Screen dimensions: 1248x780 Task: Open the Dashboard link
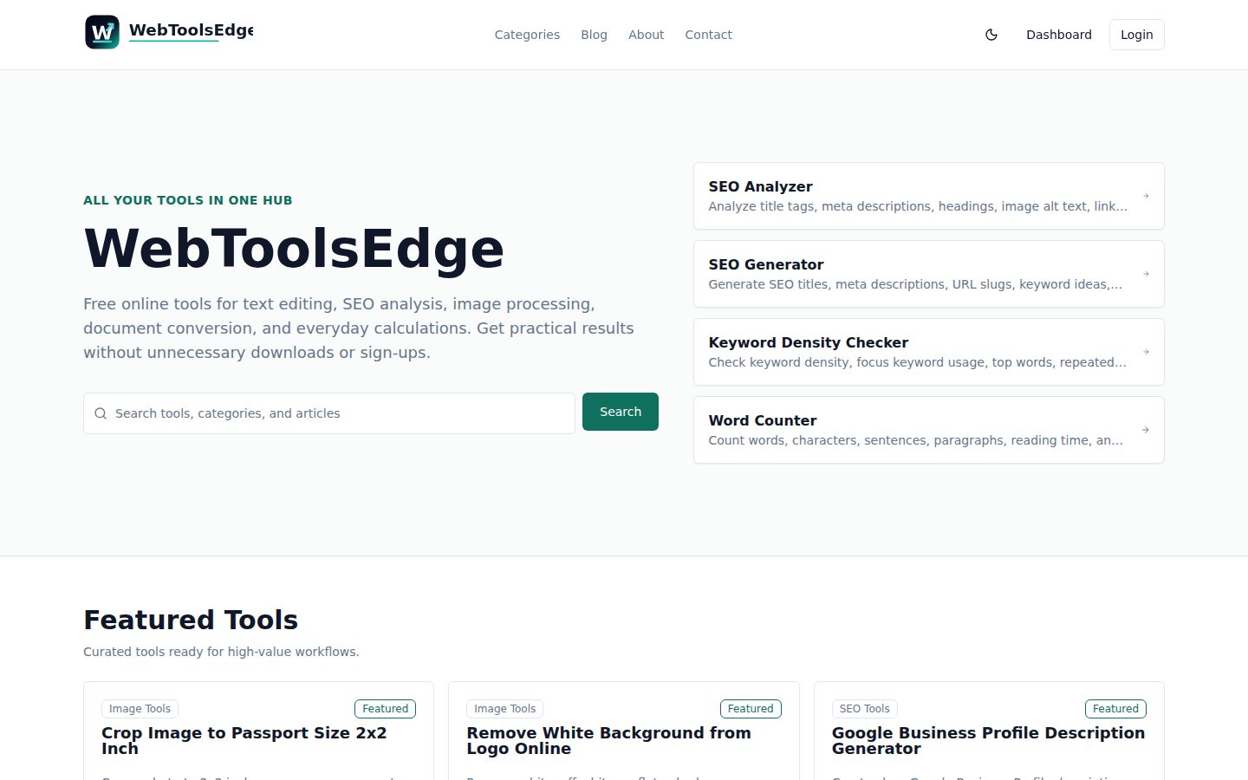[x=1059, y=35]
